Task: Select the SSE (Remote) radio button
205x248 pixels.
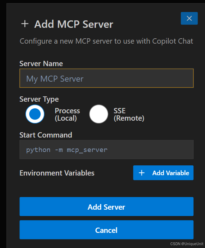Action: click(x=99, y=114)
